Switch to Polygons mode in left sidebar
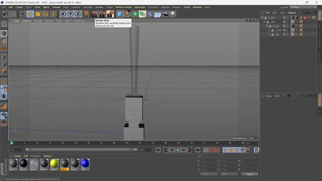The height and width of the screenshot is (181, 322). (4, 72)
